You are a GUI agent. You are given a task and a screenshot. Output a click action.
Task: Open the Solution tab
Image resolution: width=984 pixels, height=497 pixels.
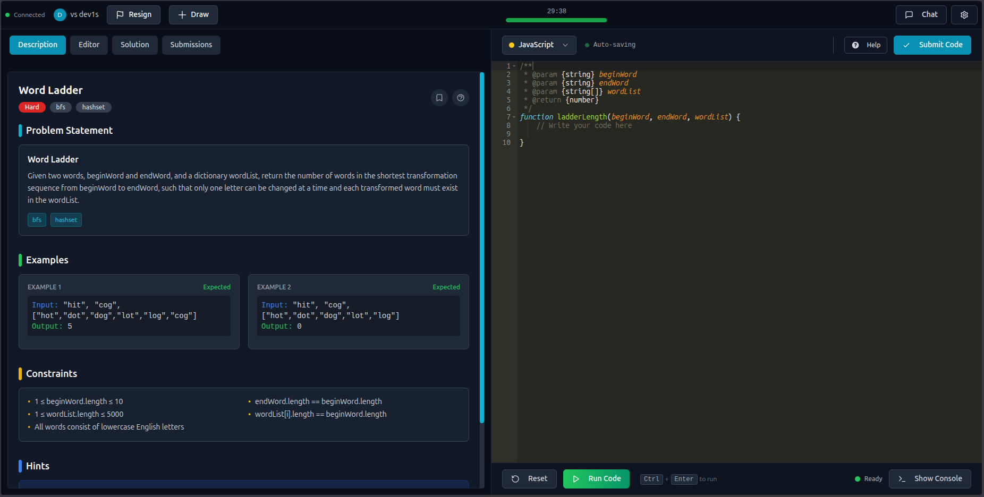coord(134,45)
